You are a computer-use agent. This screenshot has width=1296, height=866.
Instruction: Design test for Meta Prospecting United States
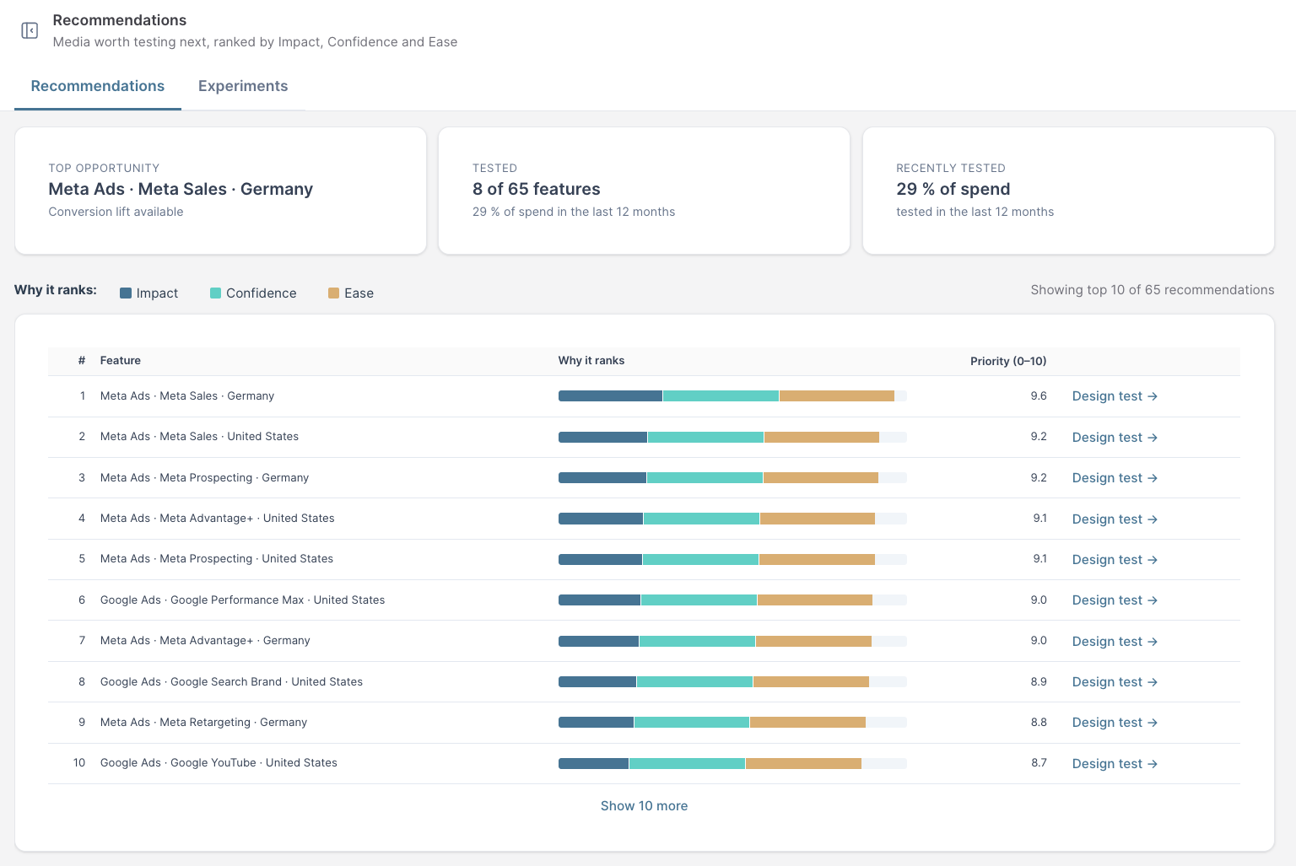coord(1115,559)
